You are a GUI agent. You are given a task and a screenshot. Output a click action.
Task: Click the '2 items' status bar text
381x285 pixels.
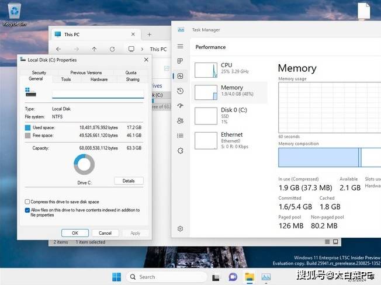point(61,242)
